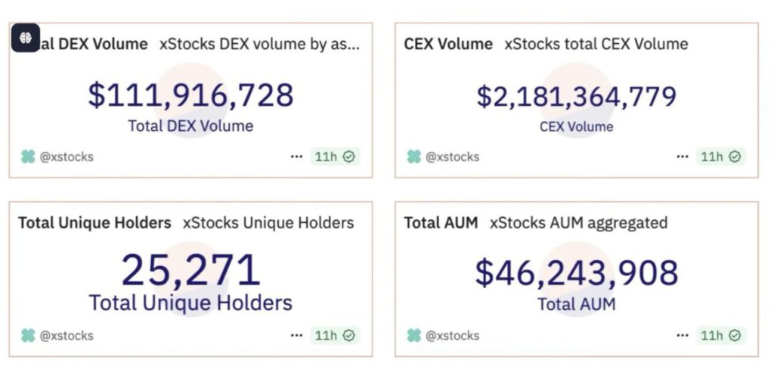774x375 pixels.
Task: Click verified checkmark icon in CEX Volume card
Action: pyautogui.click(x=735, y=157)
